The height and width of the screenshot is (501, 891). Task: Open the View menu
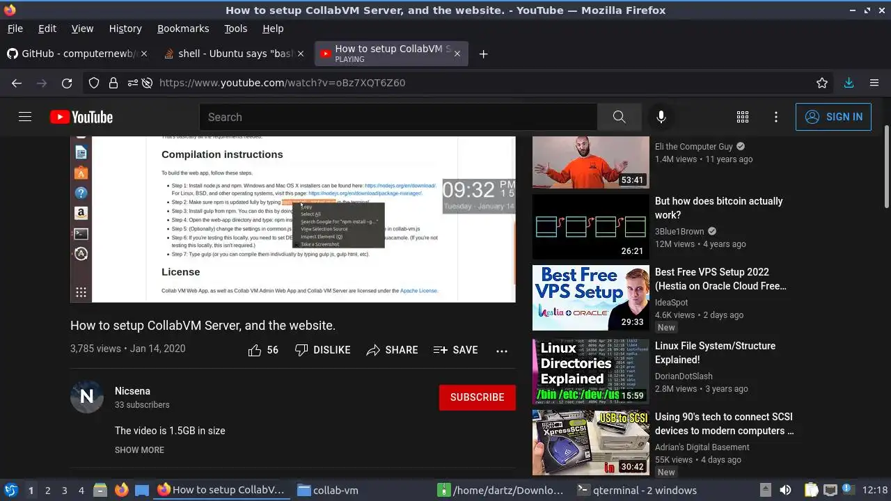(x=82, y=29)
